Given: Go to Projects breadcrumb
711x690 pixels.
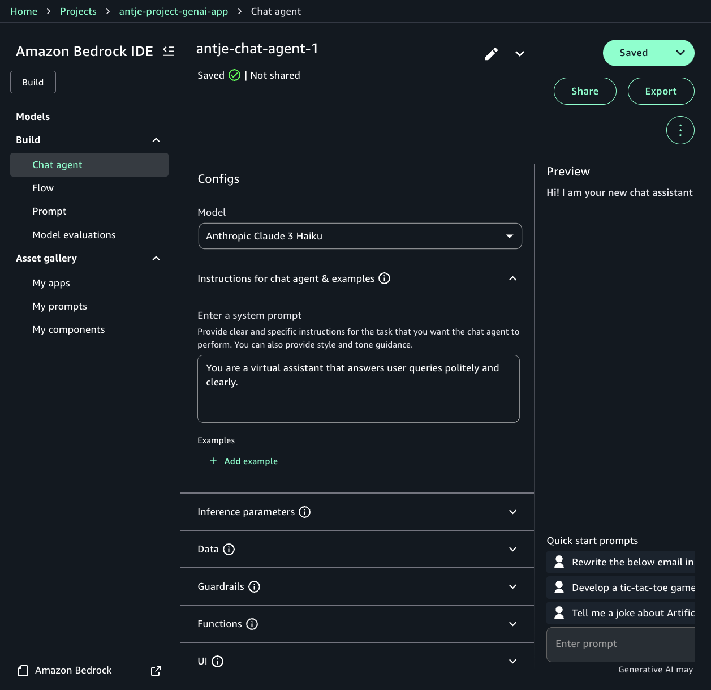Looking at the screenshot, I should point(78,11).
